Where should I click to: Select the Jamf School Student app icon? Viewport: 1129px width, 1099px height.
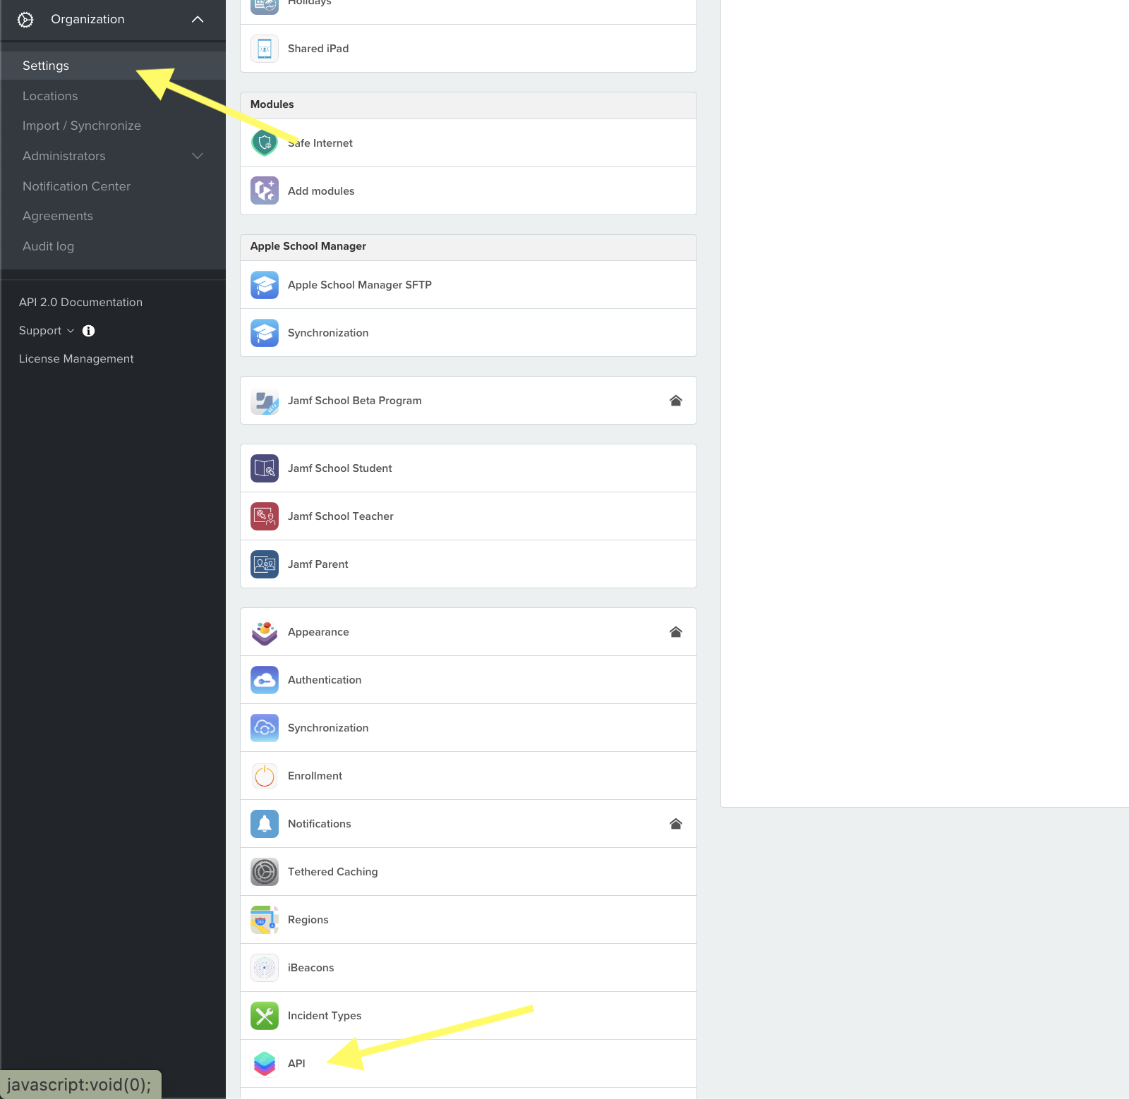[264, 468]
